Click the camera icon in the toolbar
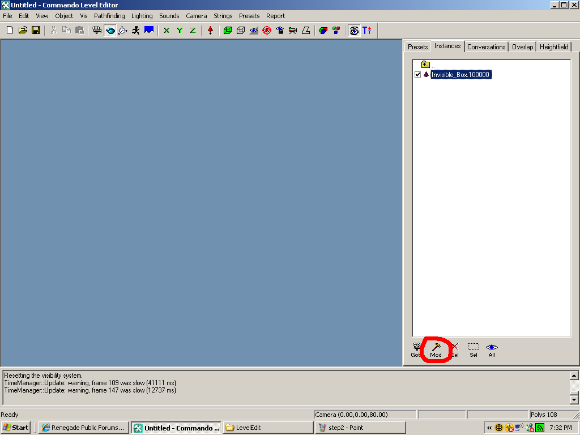Viewport: 580px width, 435px height. pyautogui.click(x=97, y=30)
